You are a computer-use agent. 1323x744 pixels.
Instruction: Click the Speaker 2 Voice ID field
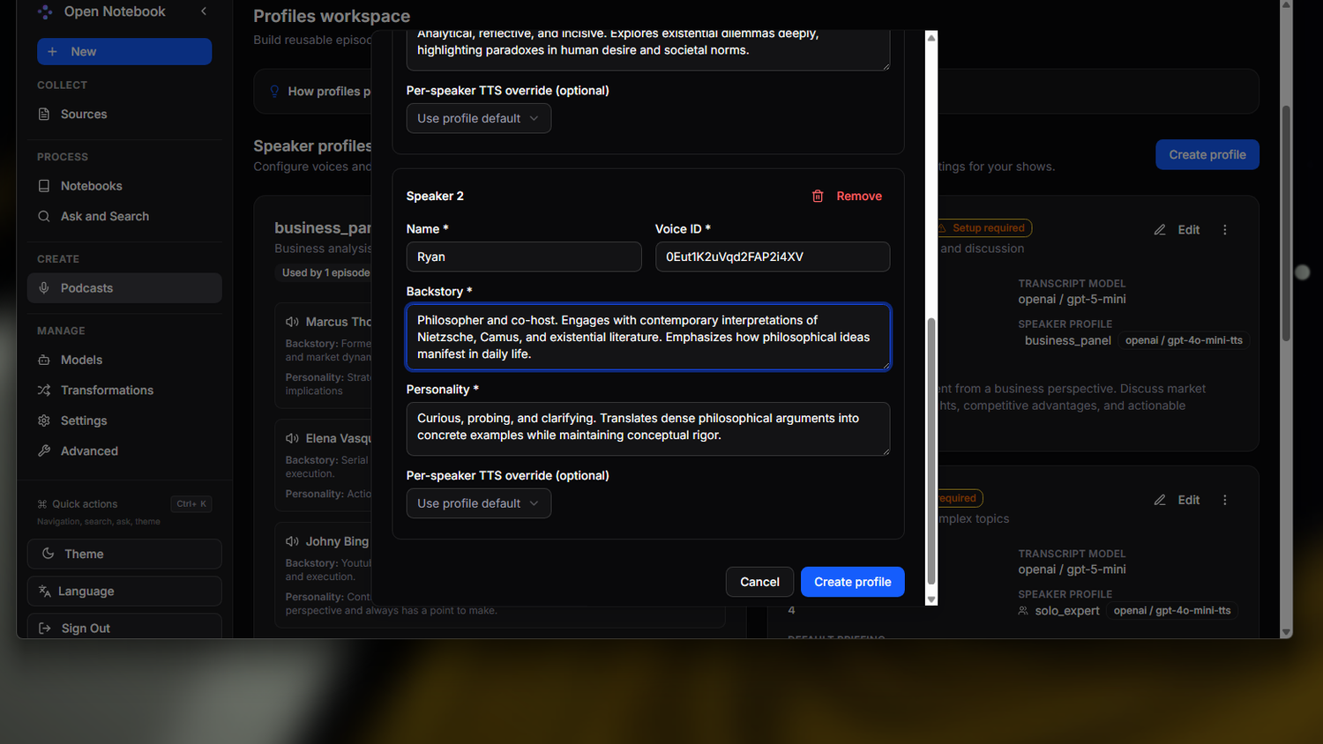pyautogui.click(x=773, y=257)
